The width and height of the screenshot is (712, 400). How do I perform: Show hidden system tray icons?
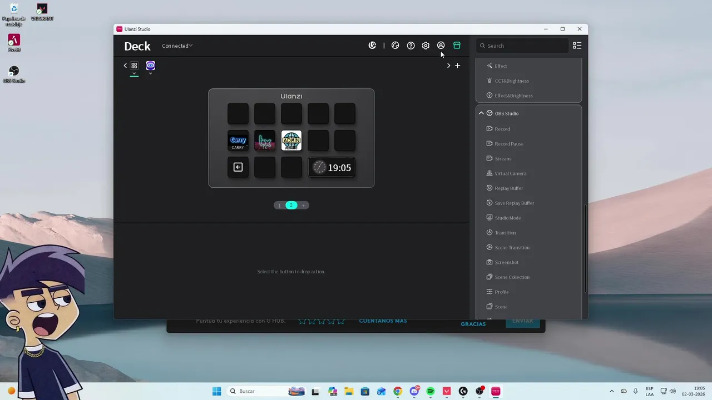(612, 391)
